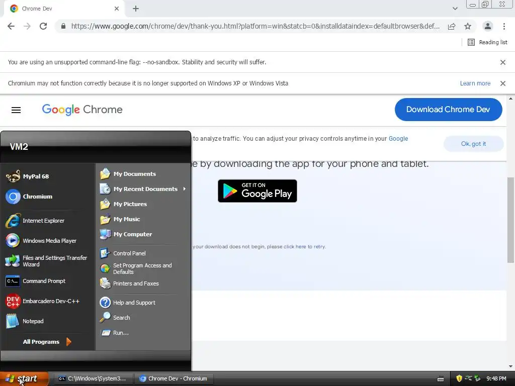The image size is (515, 386).
Task: Select the Chrome Dev tab
Action: click(64, 9)
